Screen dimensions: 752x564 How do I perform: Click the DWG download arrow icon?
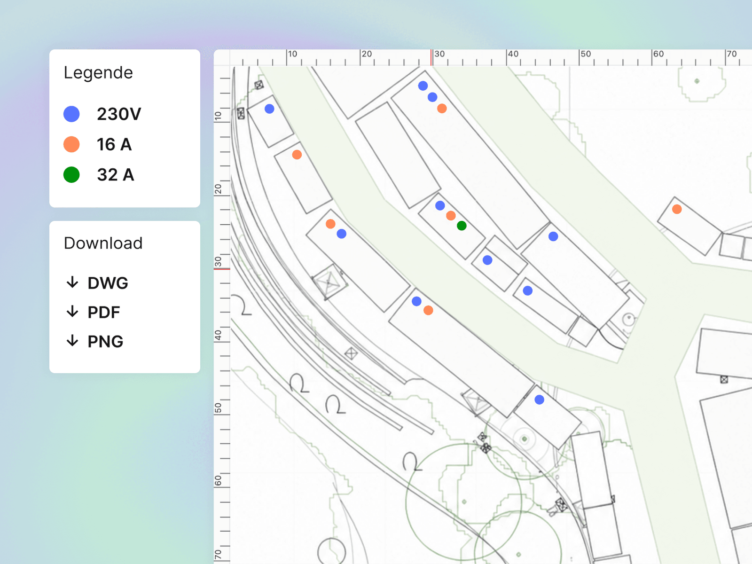[72, 282]
